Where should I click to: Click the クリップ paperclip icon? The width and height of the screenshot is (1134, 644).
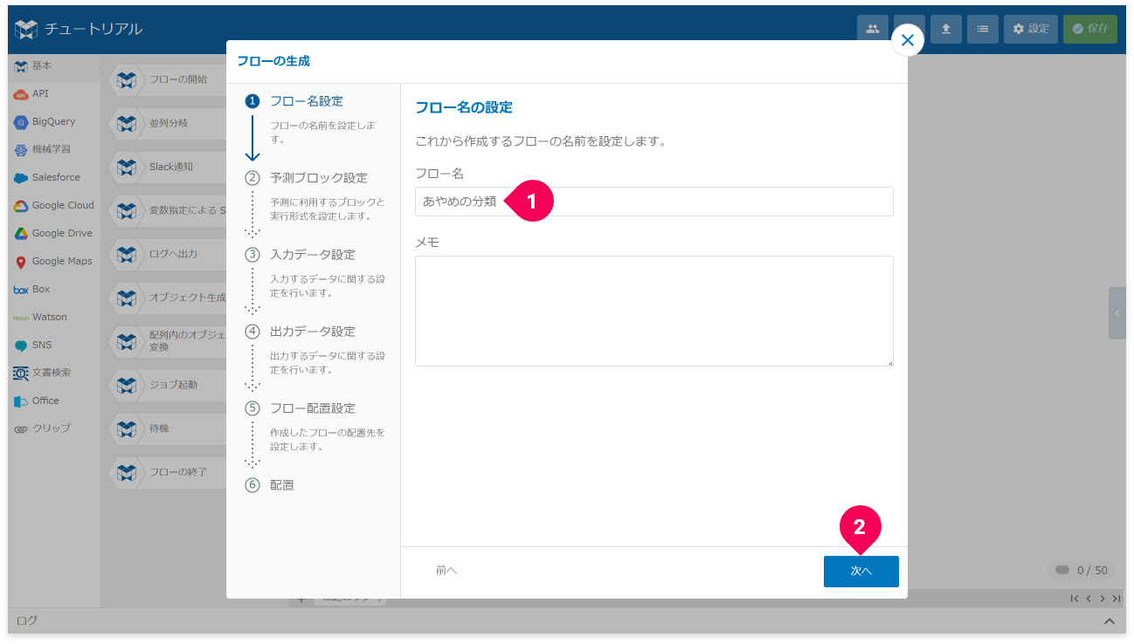pos(21,428)
